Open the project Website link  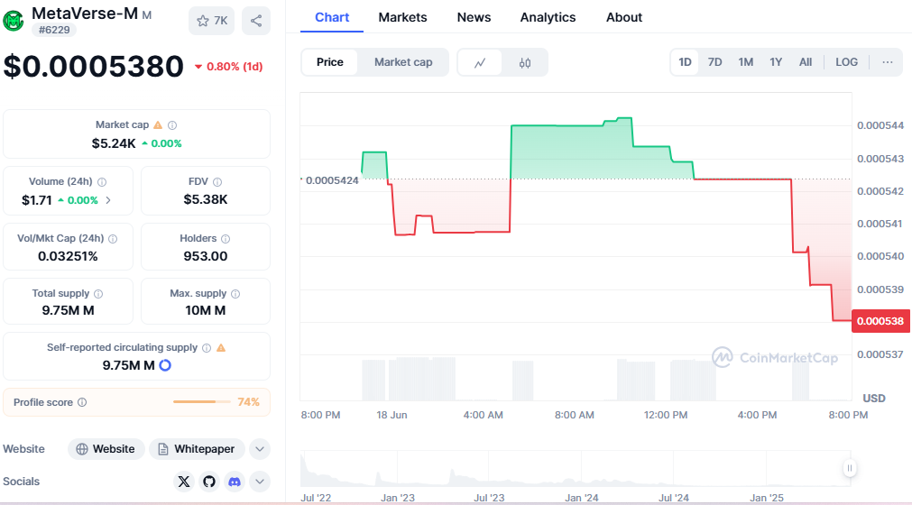coord(106,449)
